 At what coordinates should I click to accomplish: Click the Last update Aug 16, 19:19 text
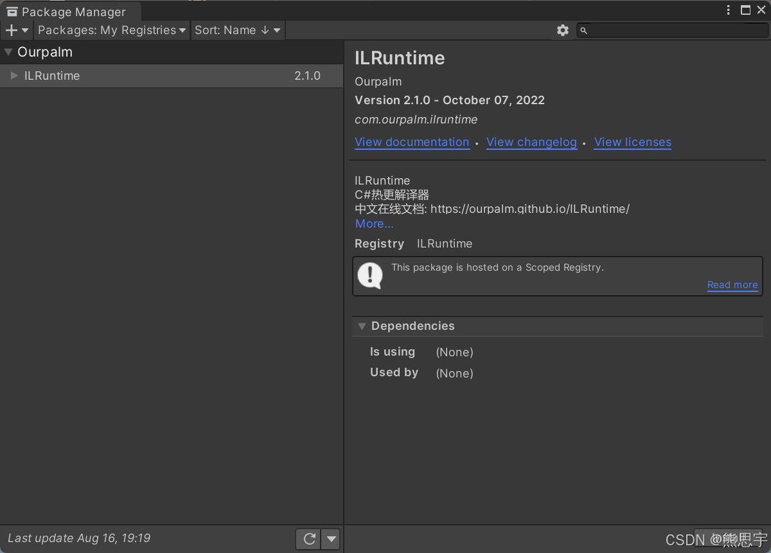coord(79,538)
